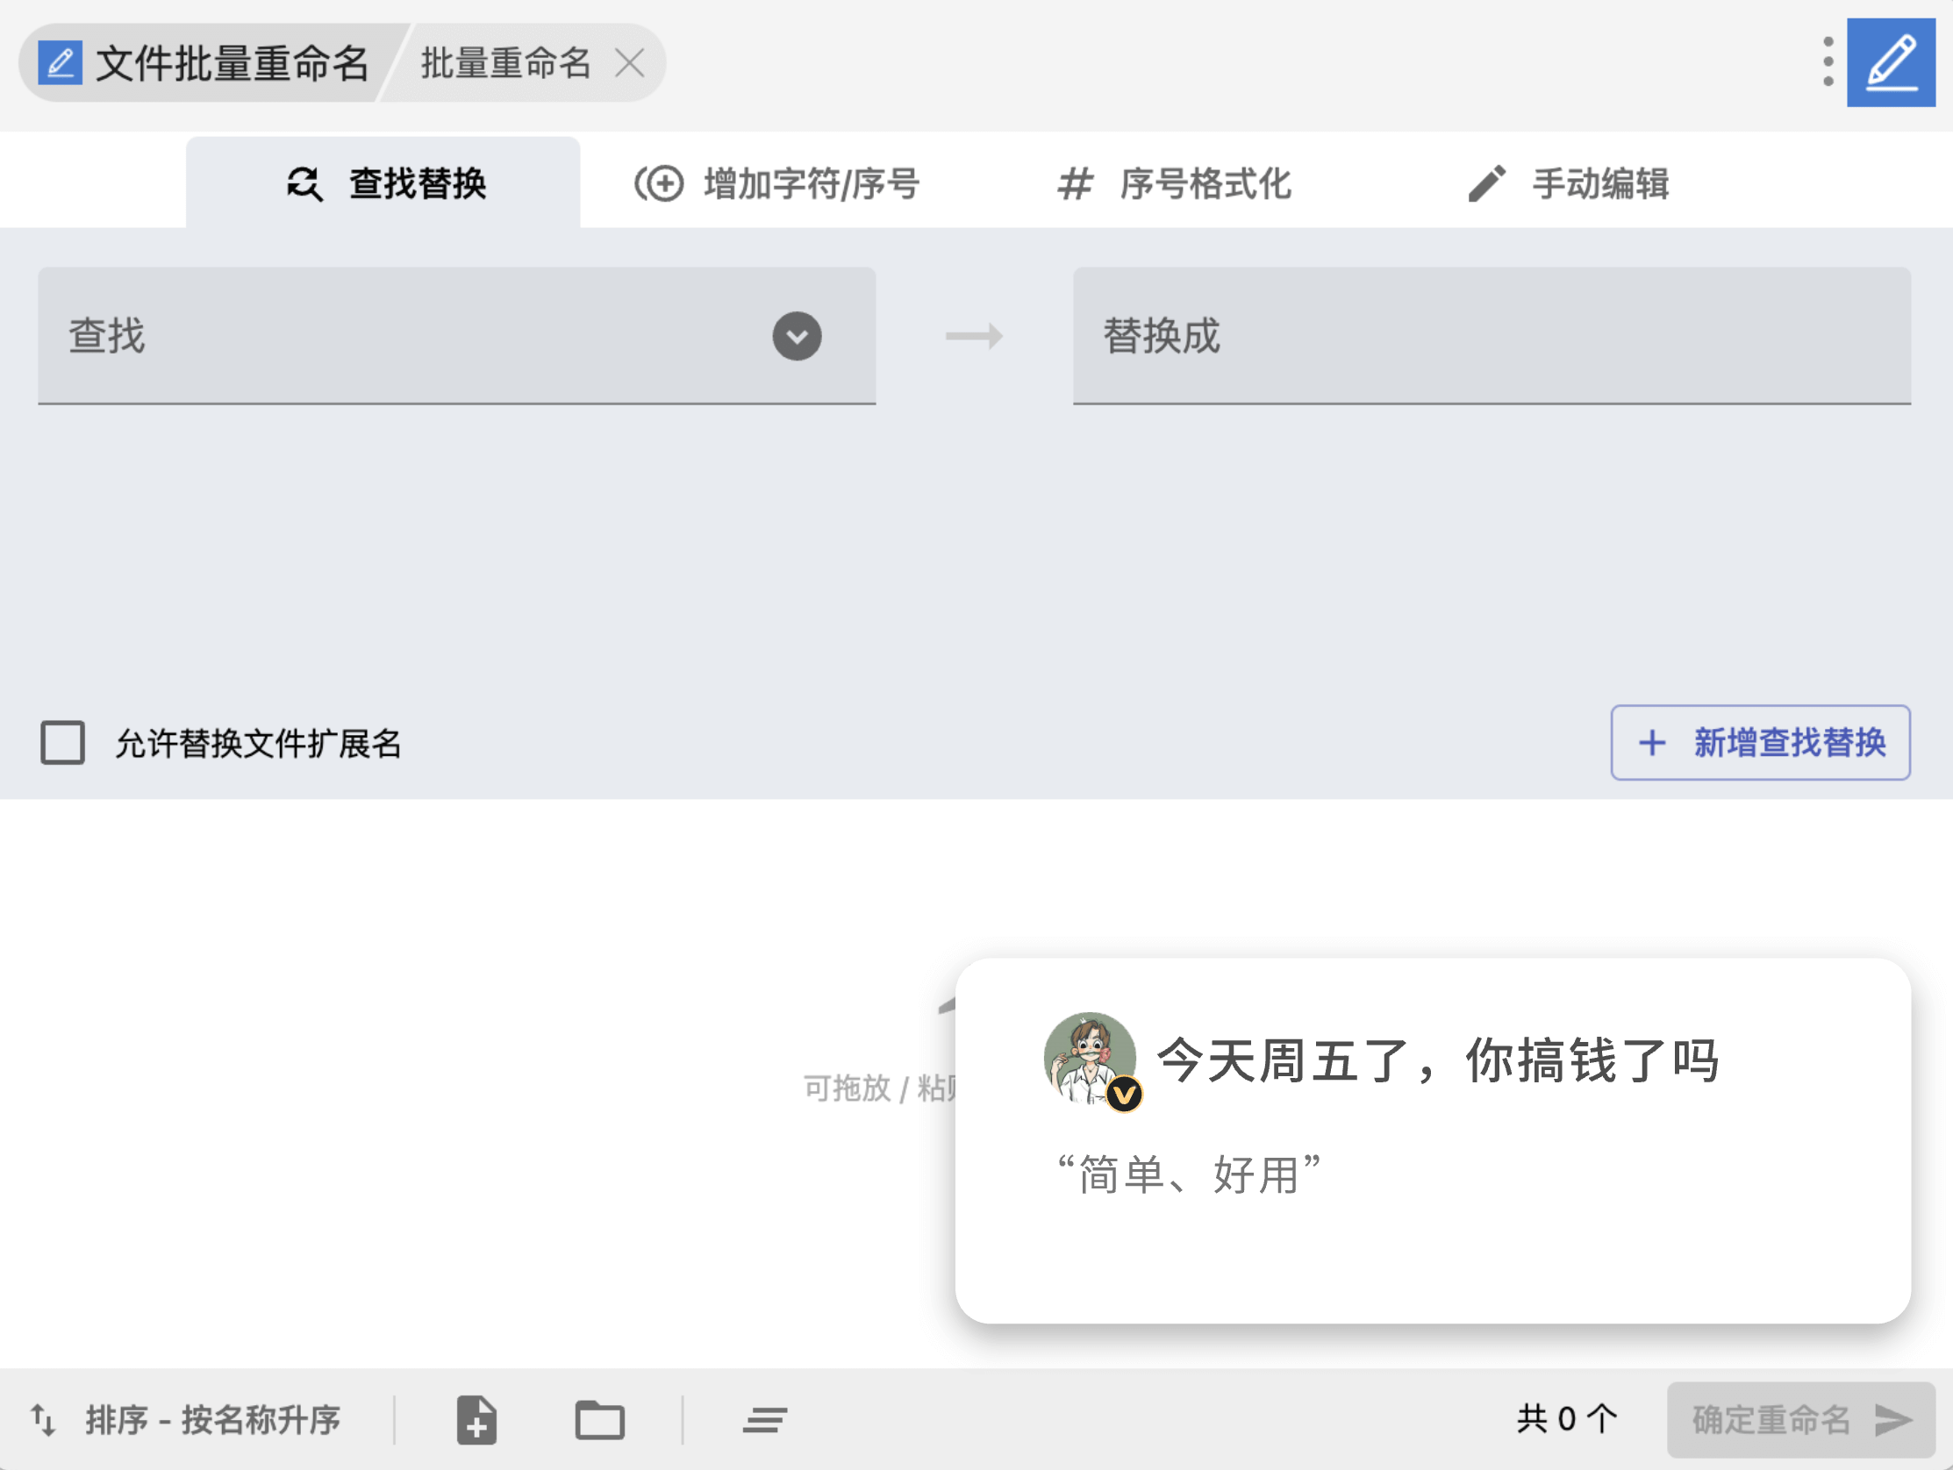The height and width of the screenshot is (1470, 1953).
Task: Close the 批量重命名 tab with X
Action: 630,62
